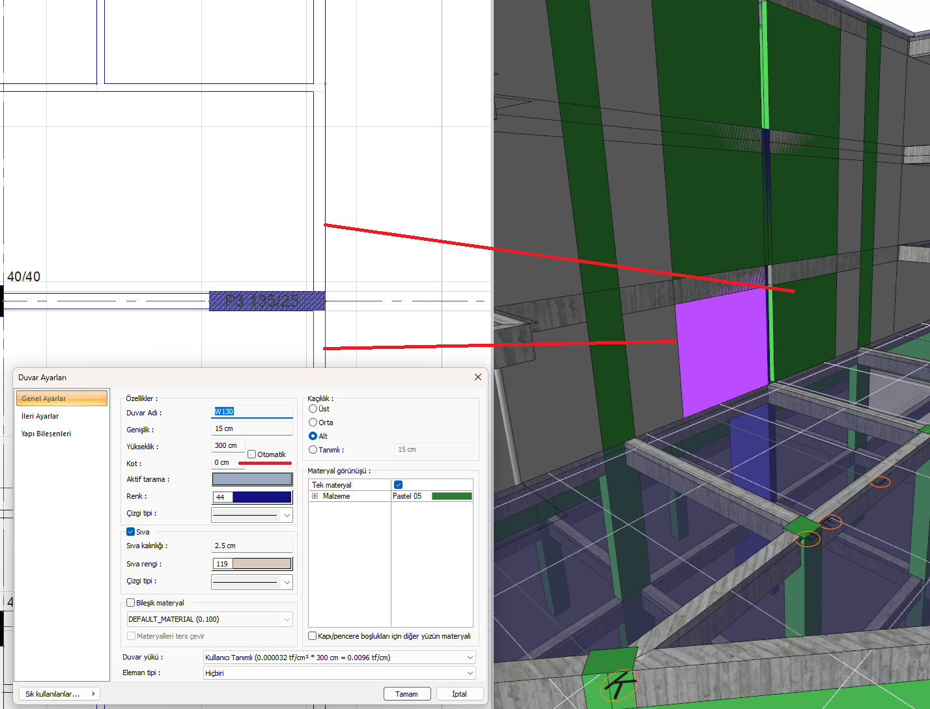Viewport: 930px width, 709px height.
Task: Expand the Malzeme tree row
Action: point(315,496)
